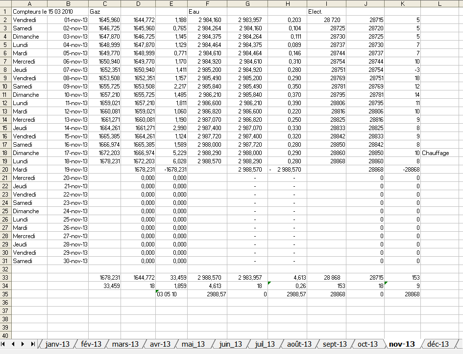Click electricity total 28 868 in row 33

tap(326, 278)
